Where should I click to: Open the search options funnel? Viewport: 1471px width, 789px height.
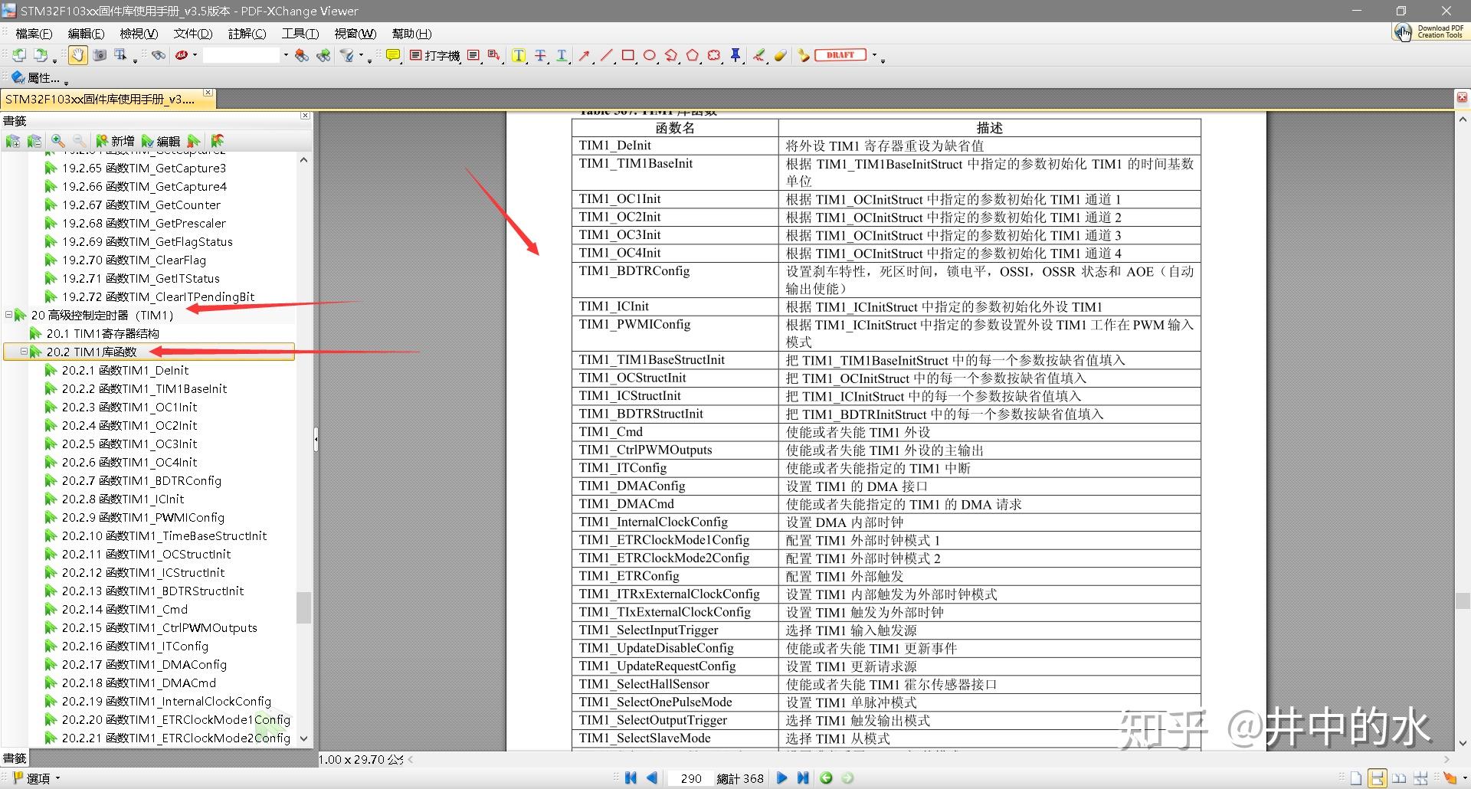(x=347, y=55)
